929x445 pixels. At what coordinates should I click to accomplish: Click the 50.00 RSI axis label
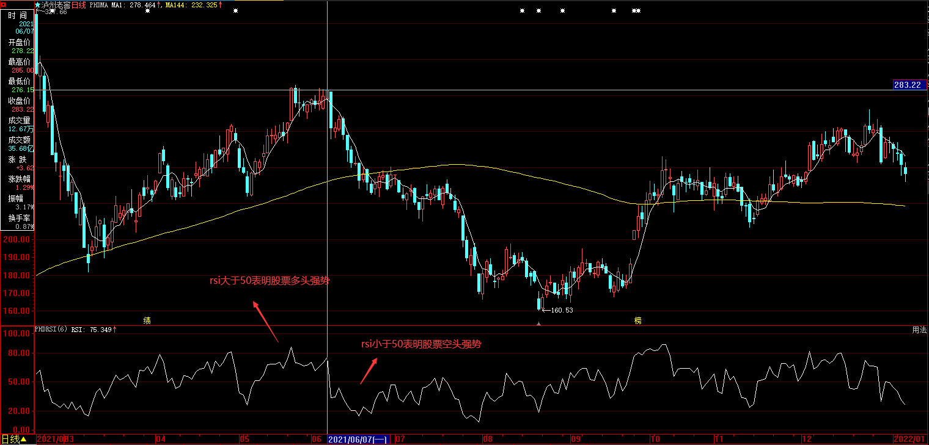[18, 382]
